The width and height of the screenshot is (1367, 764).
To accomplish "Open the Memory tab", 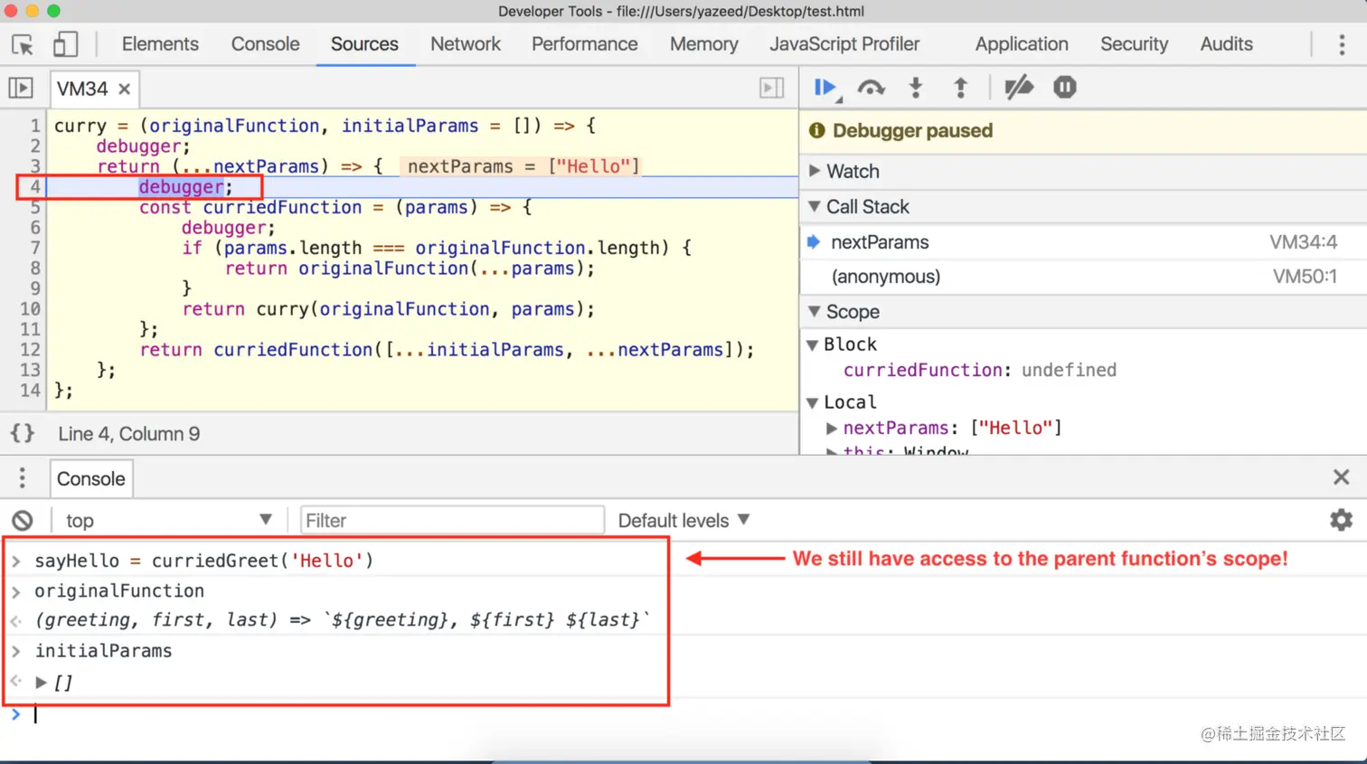I will (x=703, y=44).
